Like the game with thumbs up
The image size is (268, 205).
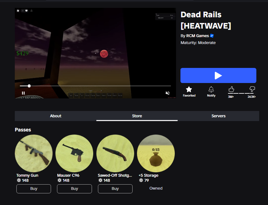231,89
